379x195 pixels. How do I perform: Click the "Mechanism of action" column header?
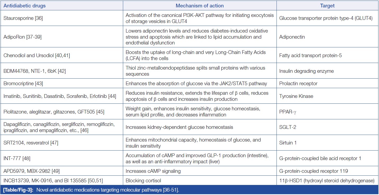200,6
